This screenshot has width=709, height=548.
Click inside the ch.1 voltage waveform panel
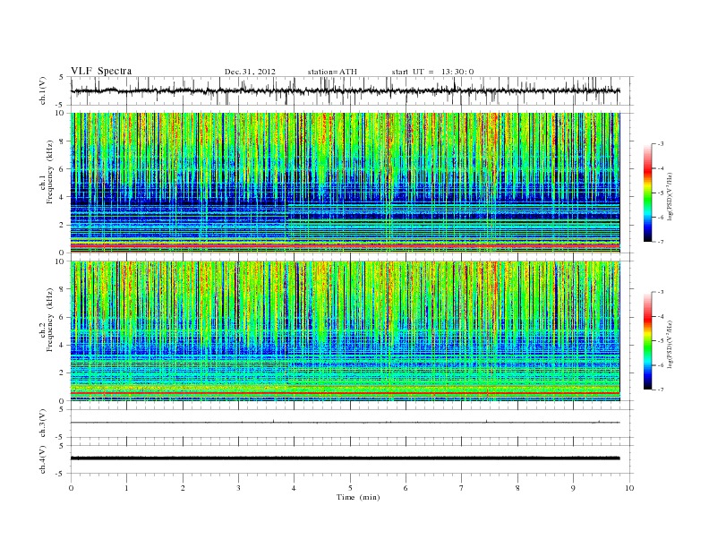[352, 90]
